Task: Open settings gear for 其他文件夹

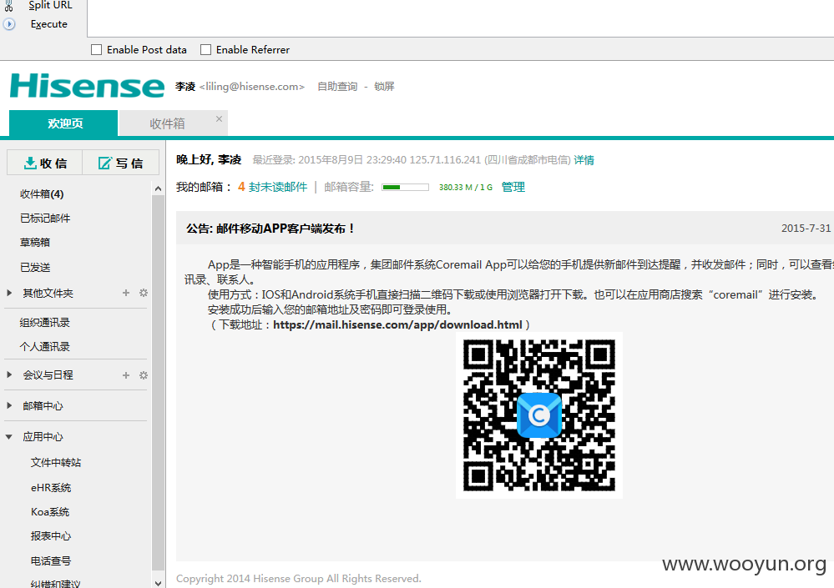Action: click(143, 293)
